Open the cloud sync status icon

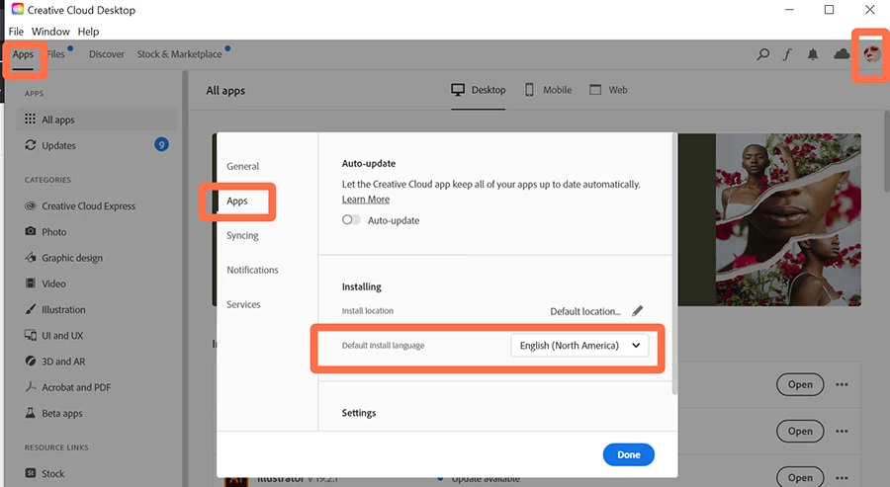842,54
